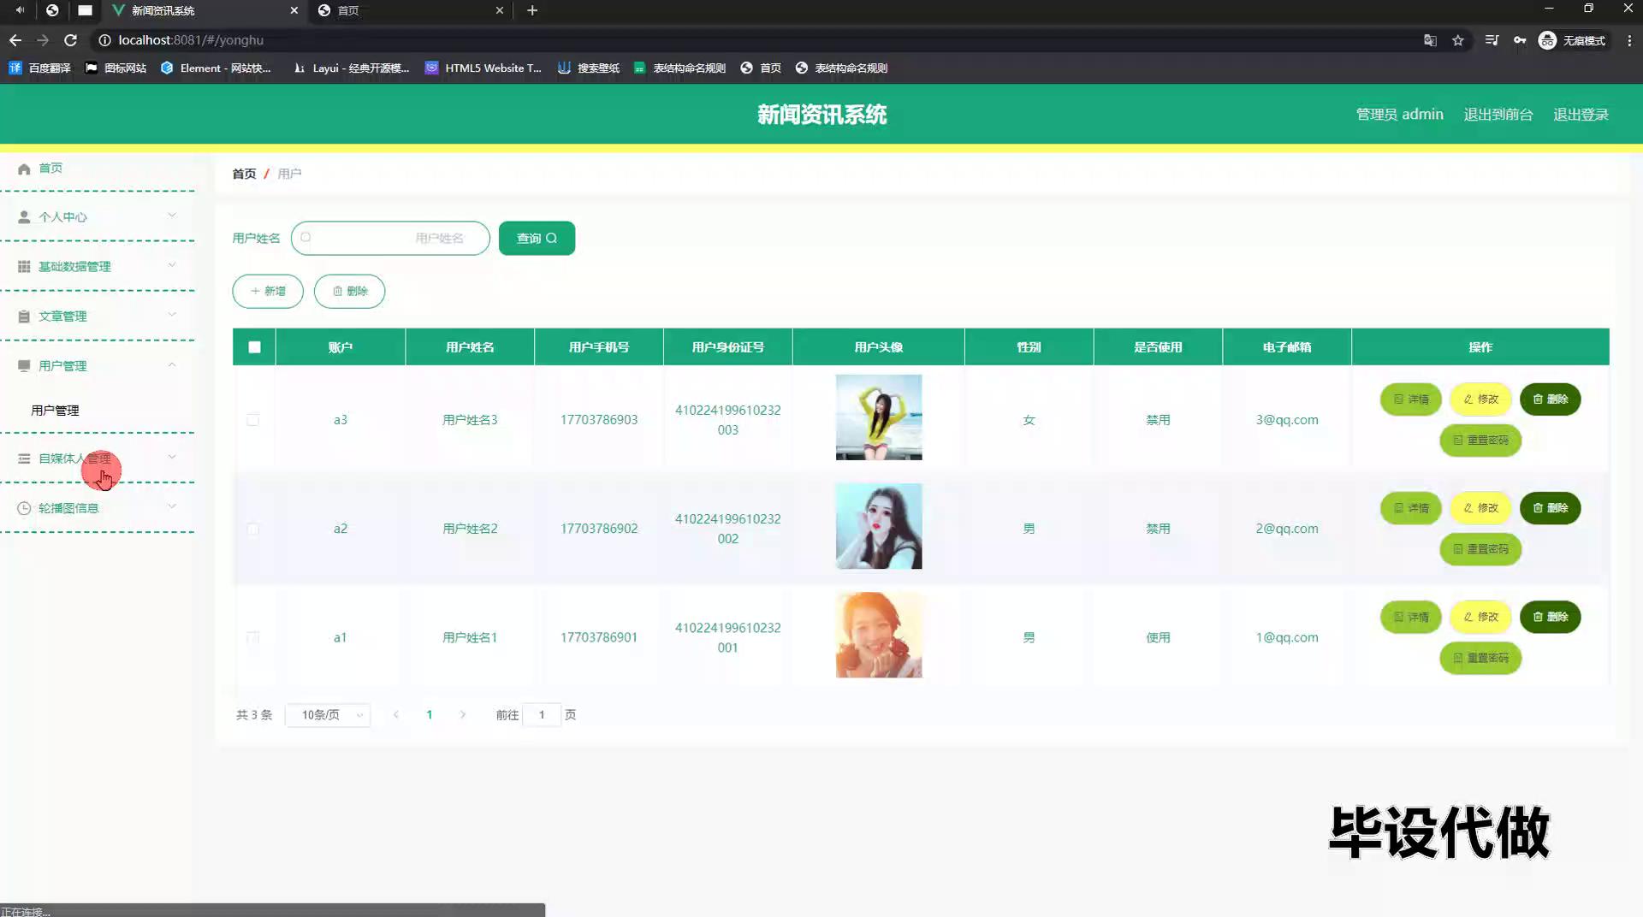Viewport: 1643px width, 917px height.
Task: Click the 查询 search button
Action: (537, 239)
